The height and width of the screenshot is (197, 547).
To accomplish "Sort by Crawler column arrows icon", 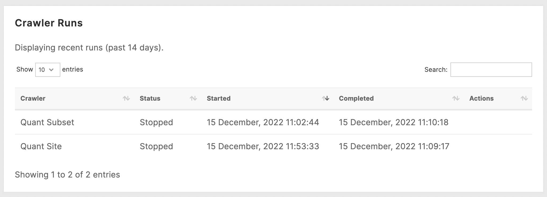I will pos(126,98).
